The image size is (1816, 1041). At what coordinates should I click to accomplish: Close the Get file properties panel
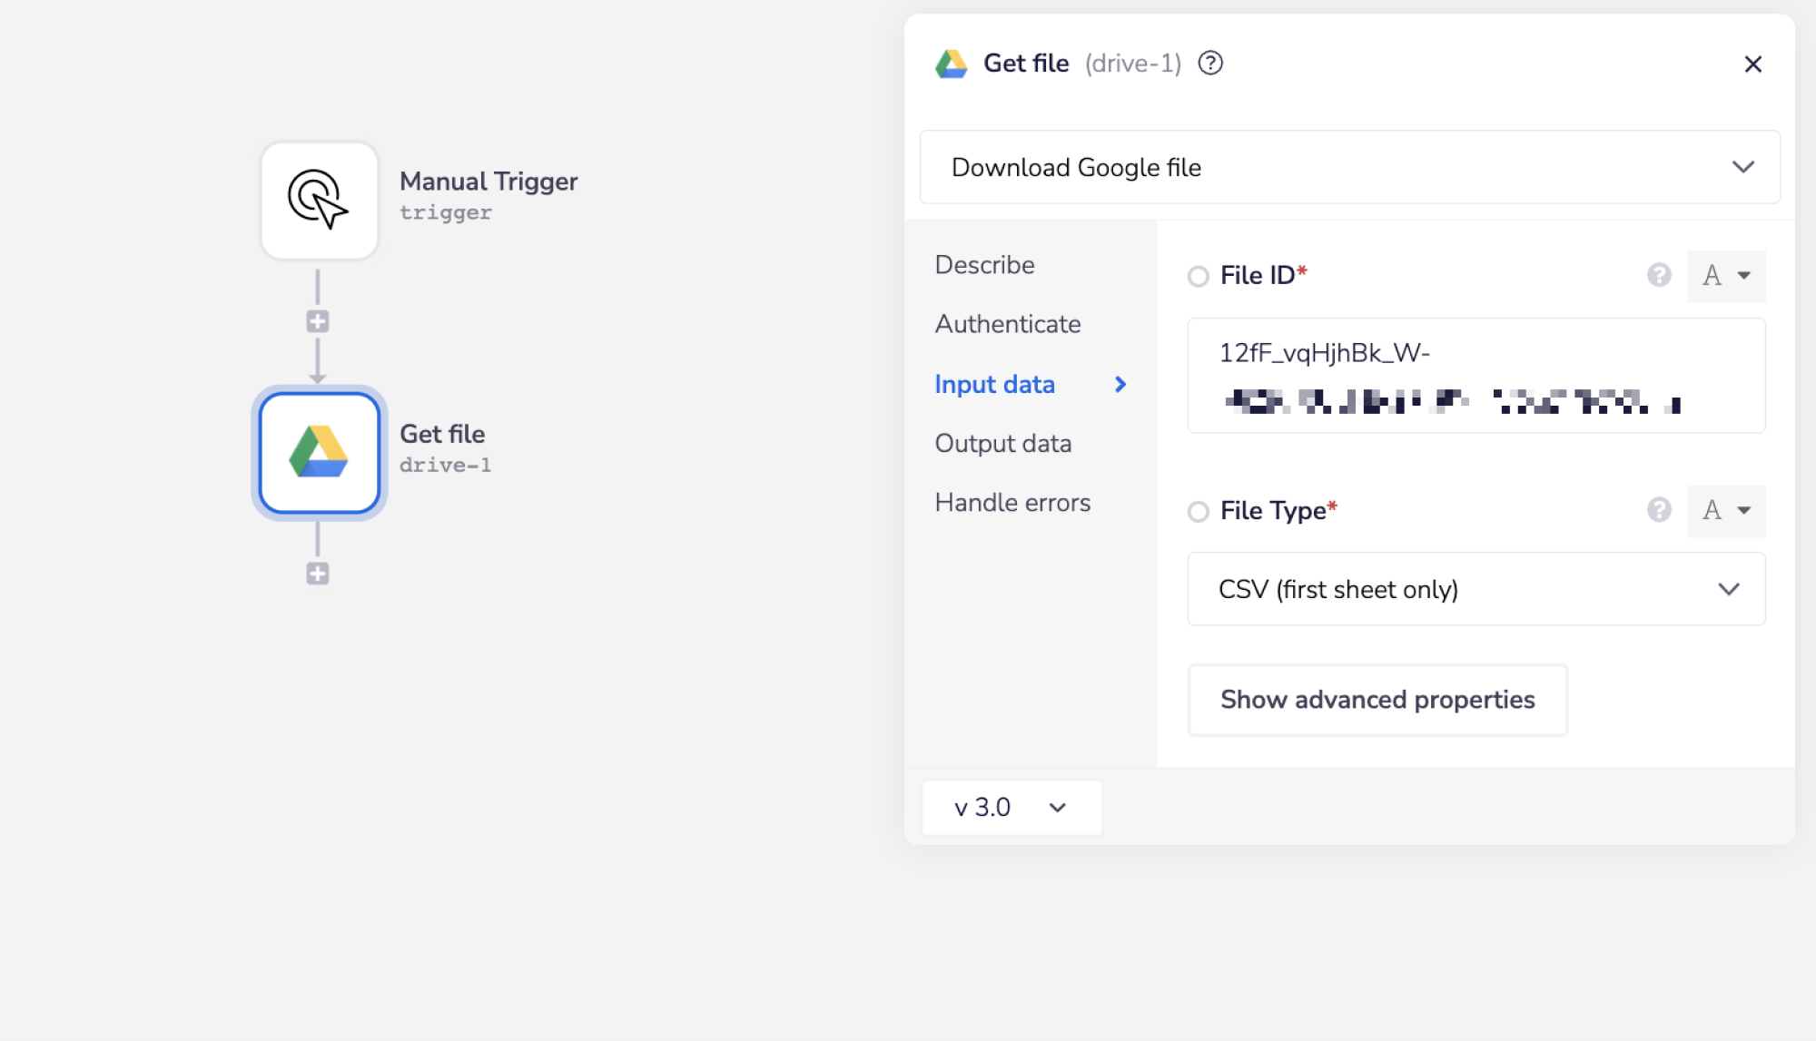click(1752, 64)
